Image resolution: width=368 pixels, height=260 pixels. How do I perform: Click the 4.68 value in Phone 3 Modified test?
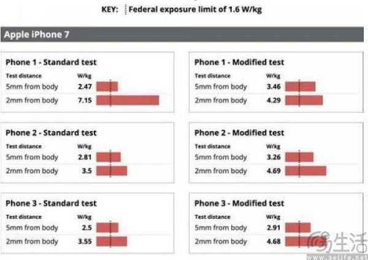pos(274,242)
